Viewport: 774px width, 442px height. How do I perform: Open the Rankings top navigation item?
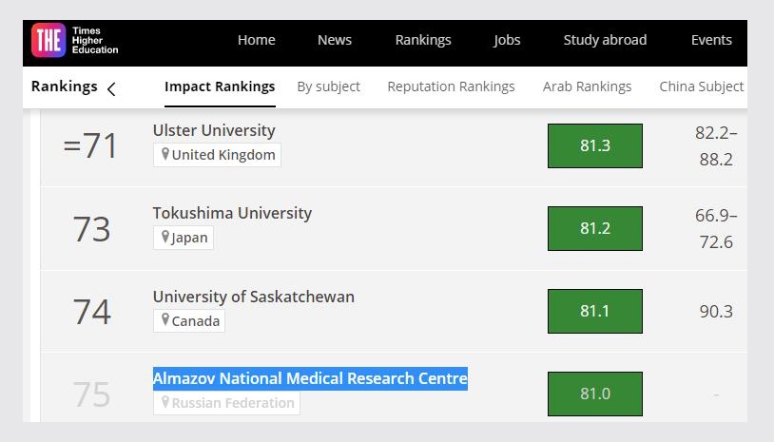pyautogui.click(x=423, y=40)
